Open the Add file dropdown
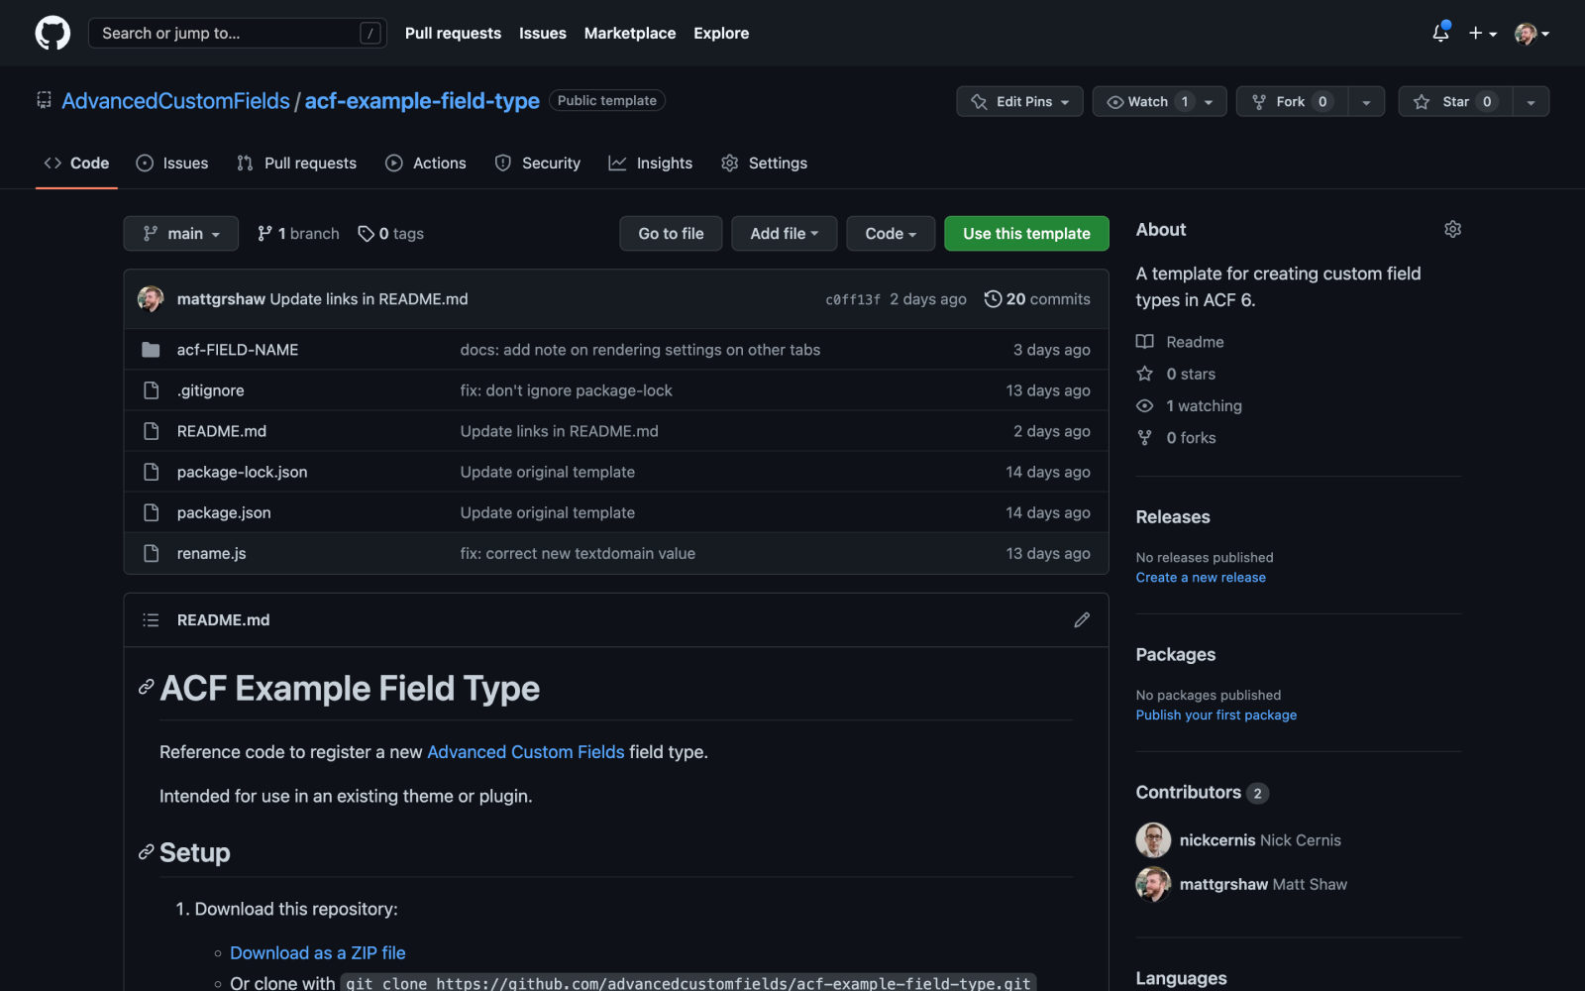The height and width of the screenshot is (991, 1585). [784, 233]
